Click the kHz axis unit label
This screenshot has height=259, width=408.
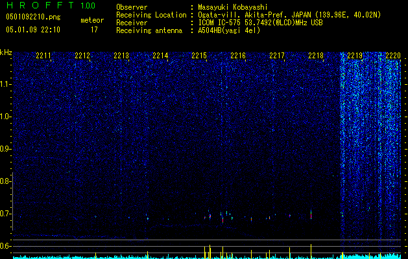[x=6, y=52]
